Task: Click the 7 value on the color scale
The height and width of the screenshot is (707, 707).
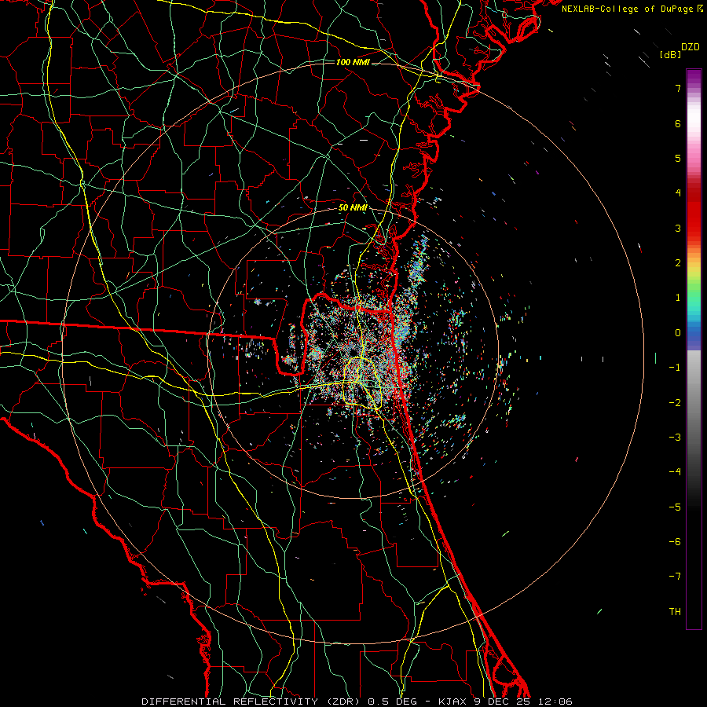Action: (678, 88)
